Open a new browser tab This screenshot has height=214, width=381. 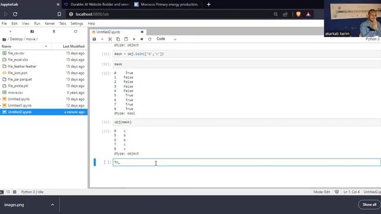click(208, 4)
